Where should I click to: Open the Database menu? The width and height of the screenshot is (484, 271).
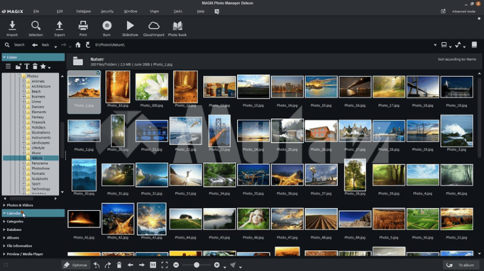pyautogui.click(x=83, y=11)
